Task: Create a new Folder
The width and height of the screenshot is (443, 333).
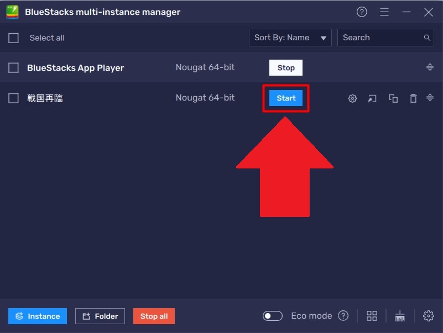Action: click(100, 316)
